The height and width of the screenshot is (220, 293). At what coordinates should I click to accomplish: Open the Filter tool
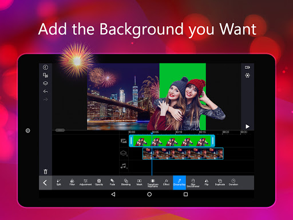(x=72, y=183)
